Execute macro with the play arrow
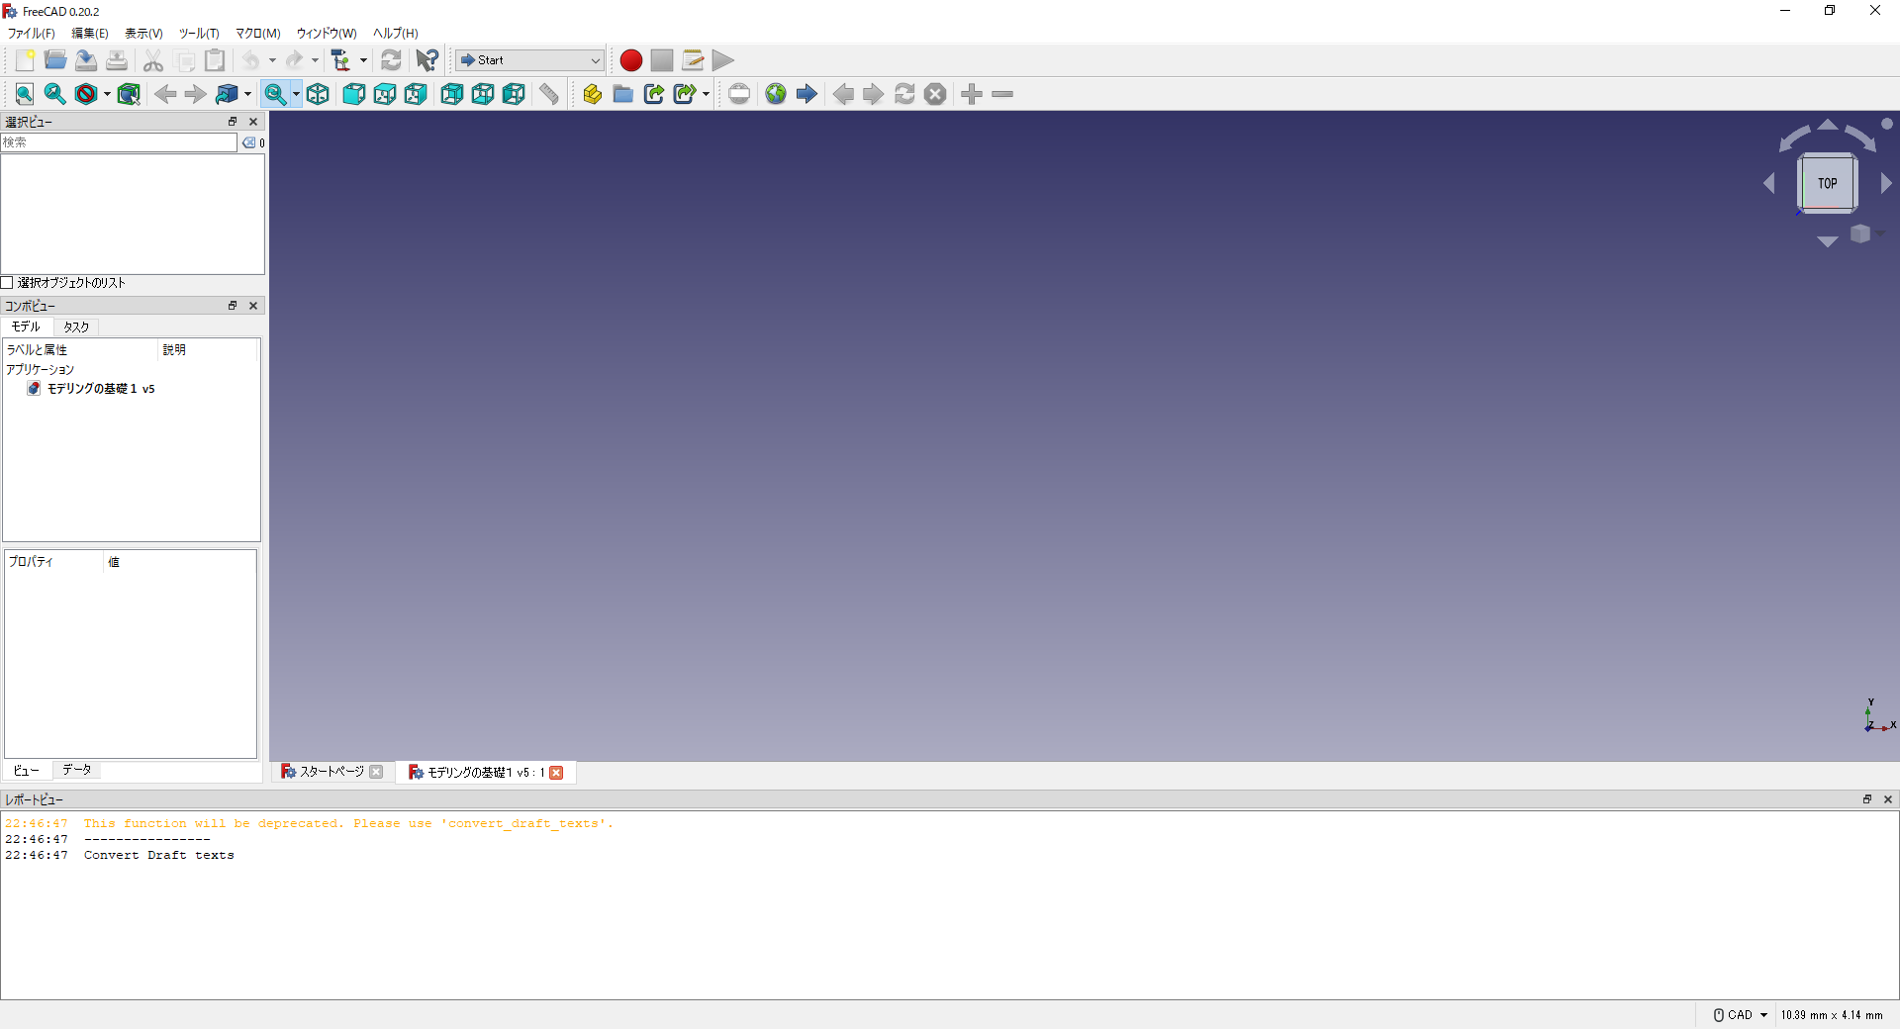The image size is (1900, 1029). pyautogui.click(x=723, y=60)
